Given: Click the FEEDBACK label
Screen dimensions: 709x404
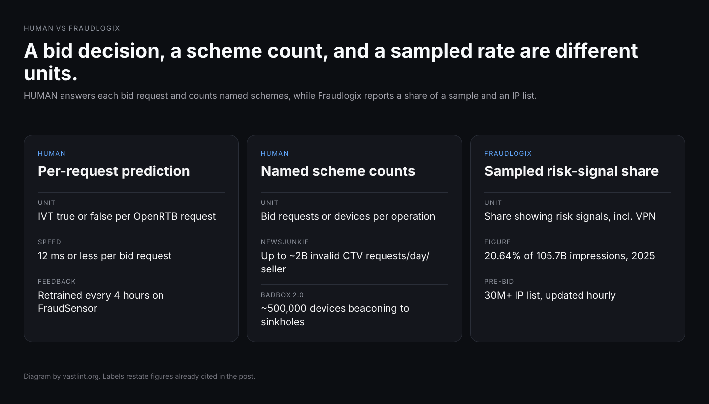Looking at the screenshot, I should pos(57,281).
